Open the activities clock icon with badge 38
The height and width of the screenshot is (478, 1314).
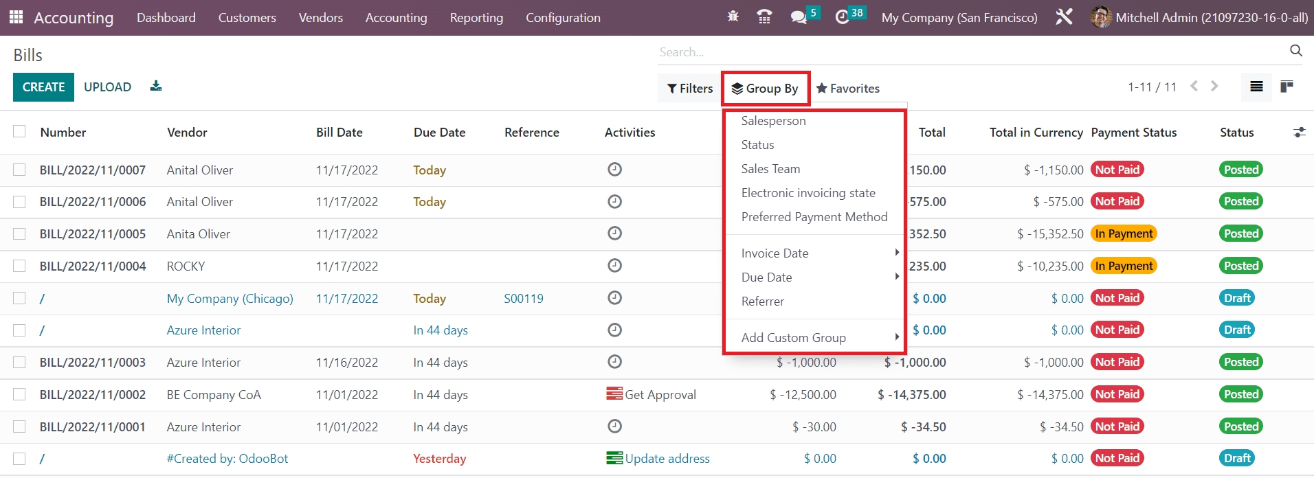click(842, 17)
